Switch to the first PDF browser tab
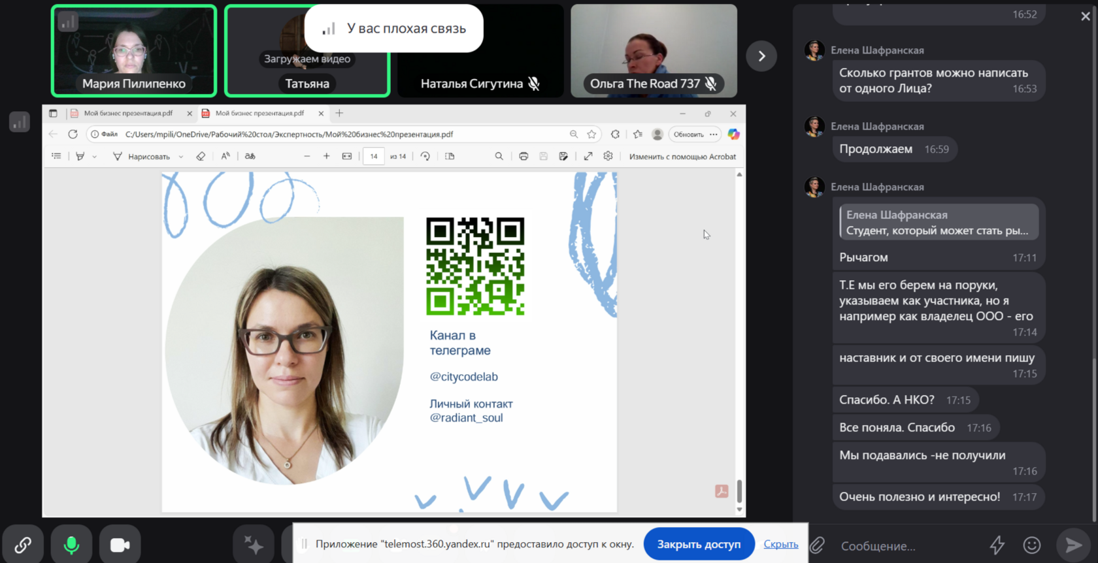Viewport: 1098px width, 563px height. [x=127, y=113]
